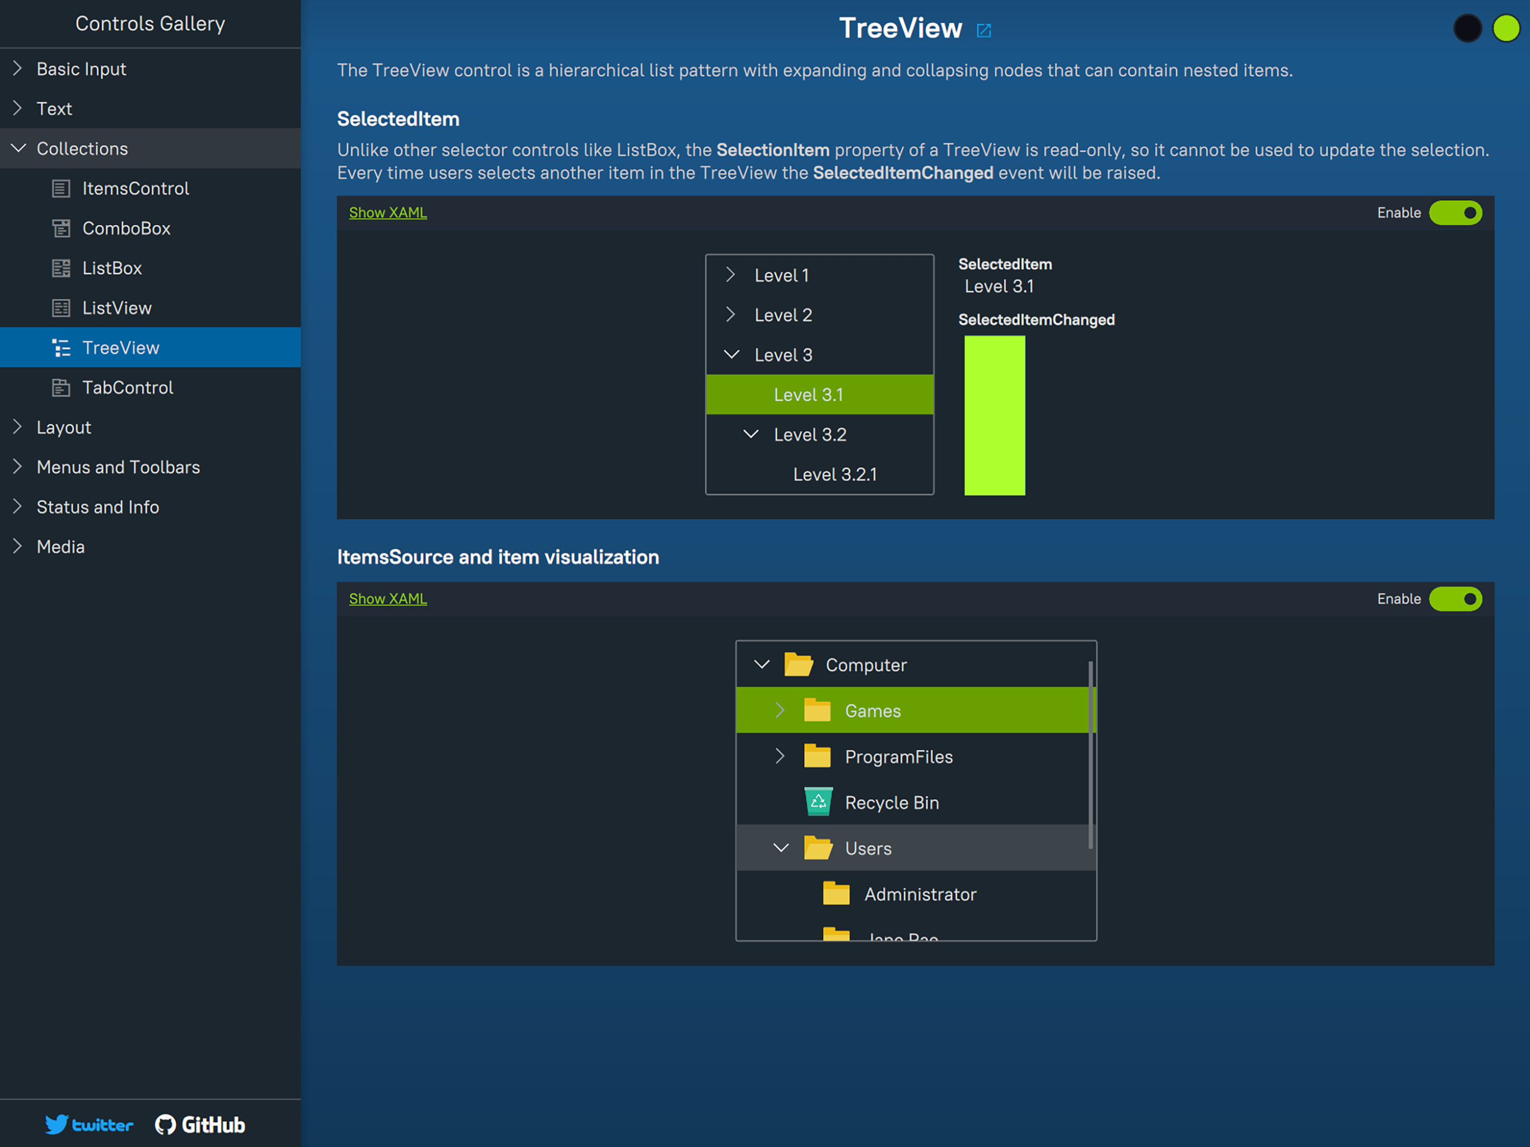Screen dimensions: 1530x1147
Task: Open the GitHub logo link
Action: (200, 1124)
